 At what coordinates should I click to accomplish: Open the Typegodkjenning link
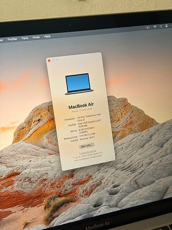(x=88, y=152)
